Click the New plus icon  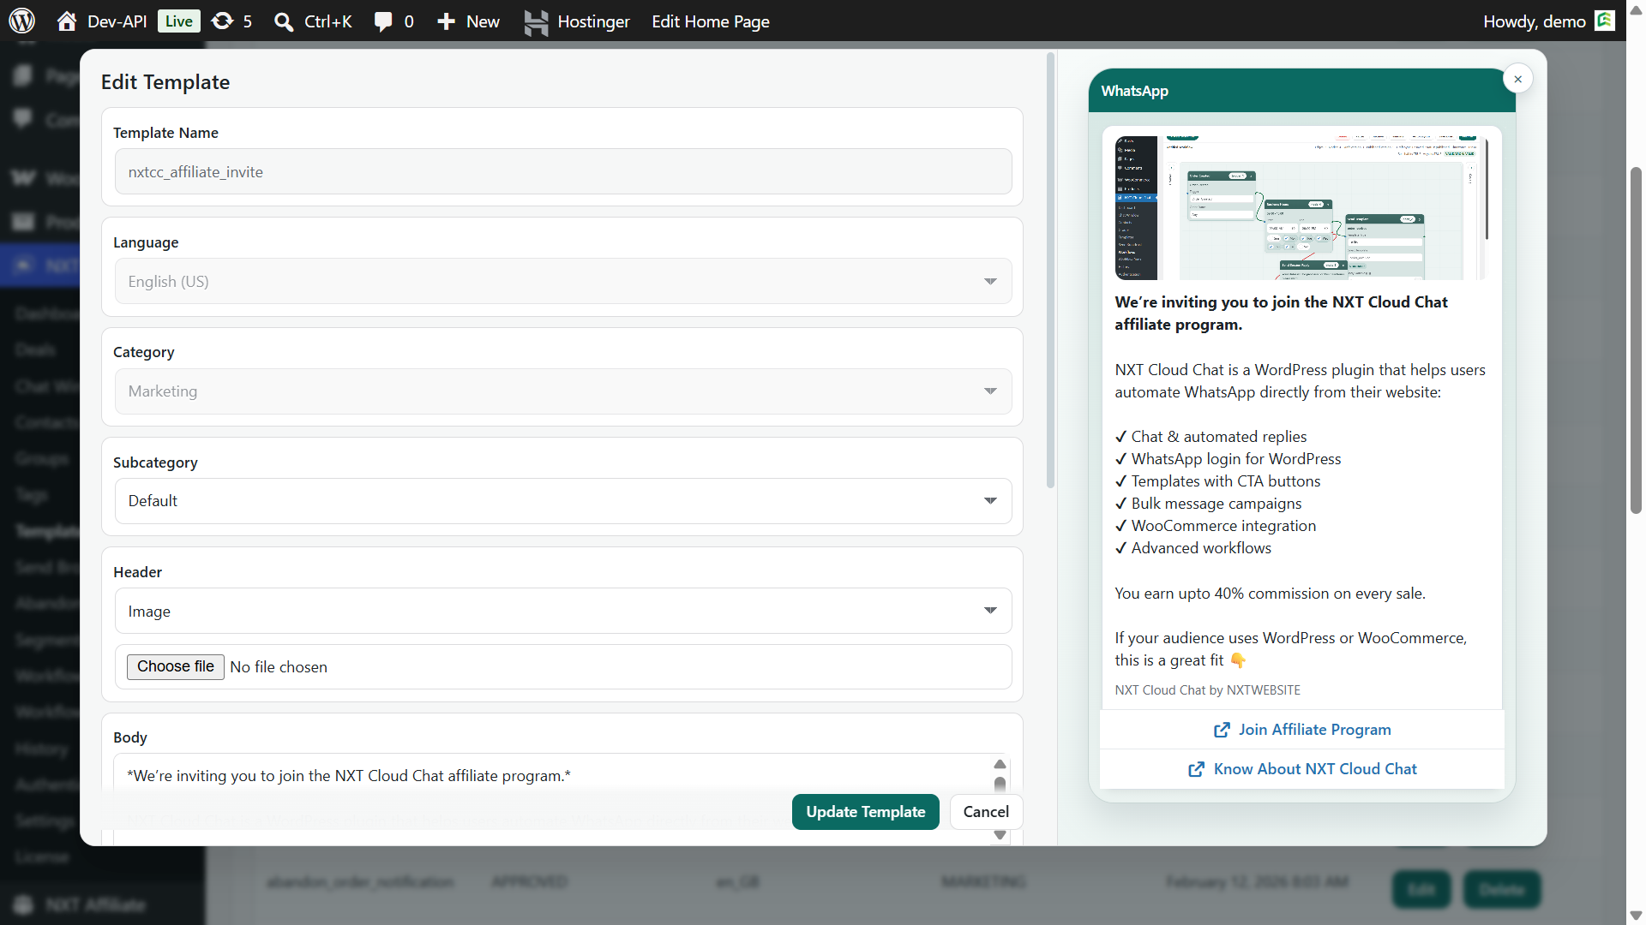[446, 21]
